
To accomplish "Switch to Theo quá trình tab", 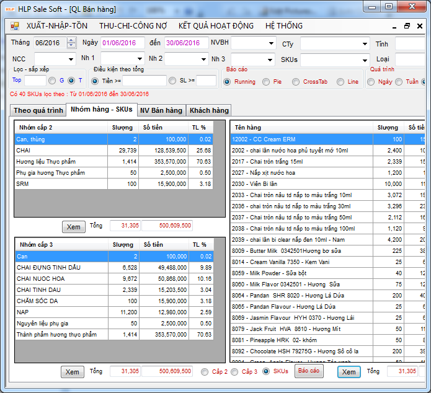I will 38,110.
